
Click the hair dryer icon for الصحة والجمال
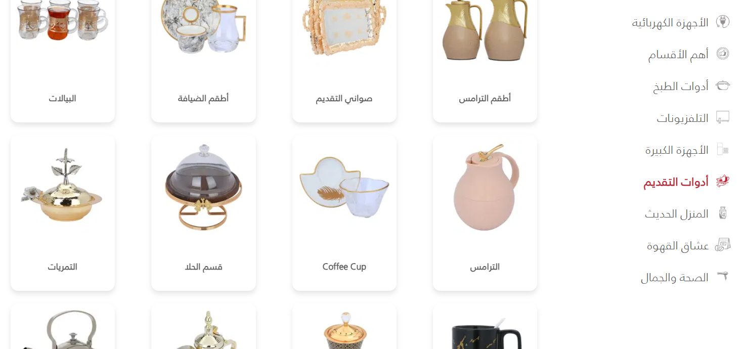724,276
